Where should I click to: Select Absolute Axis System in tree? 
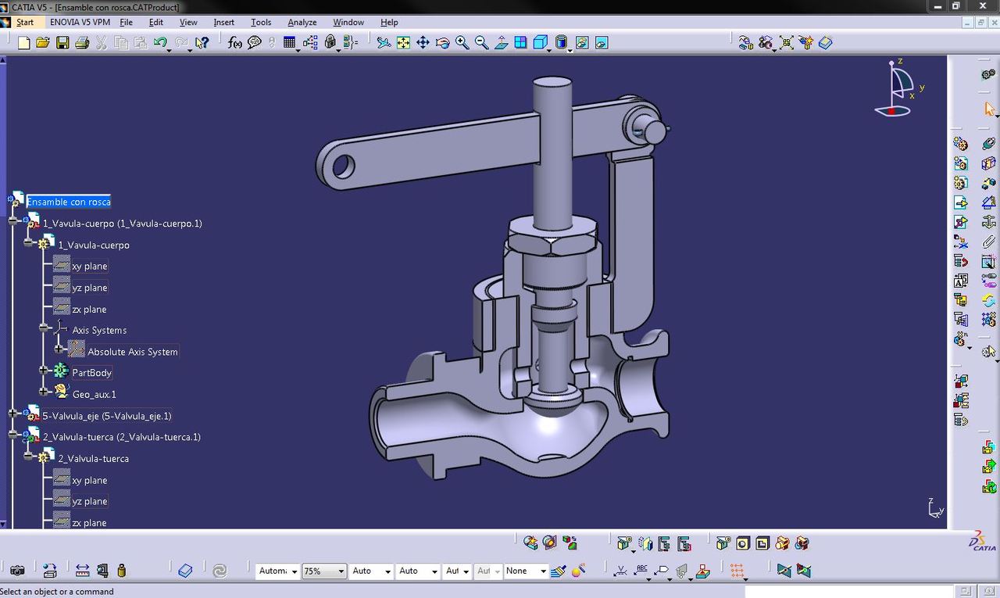coord(133,352)
